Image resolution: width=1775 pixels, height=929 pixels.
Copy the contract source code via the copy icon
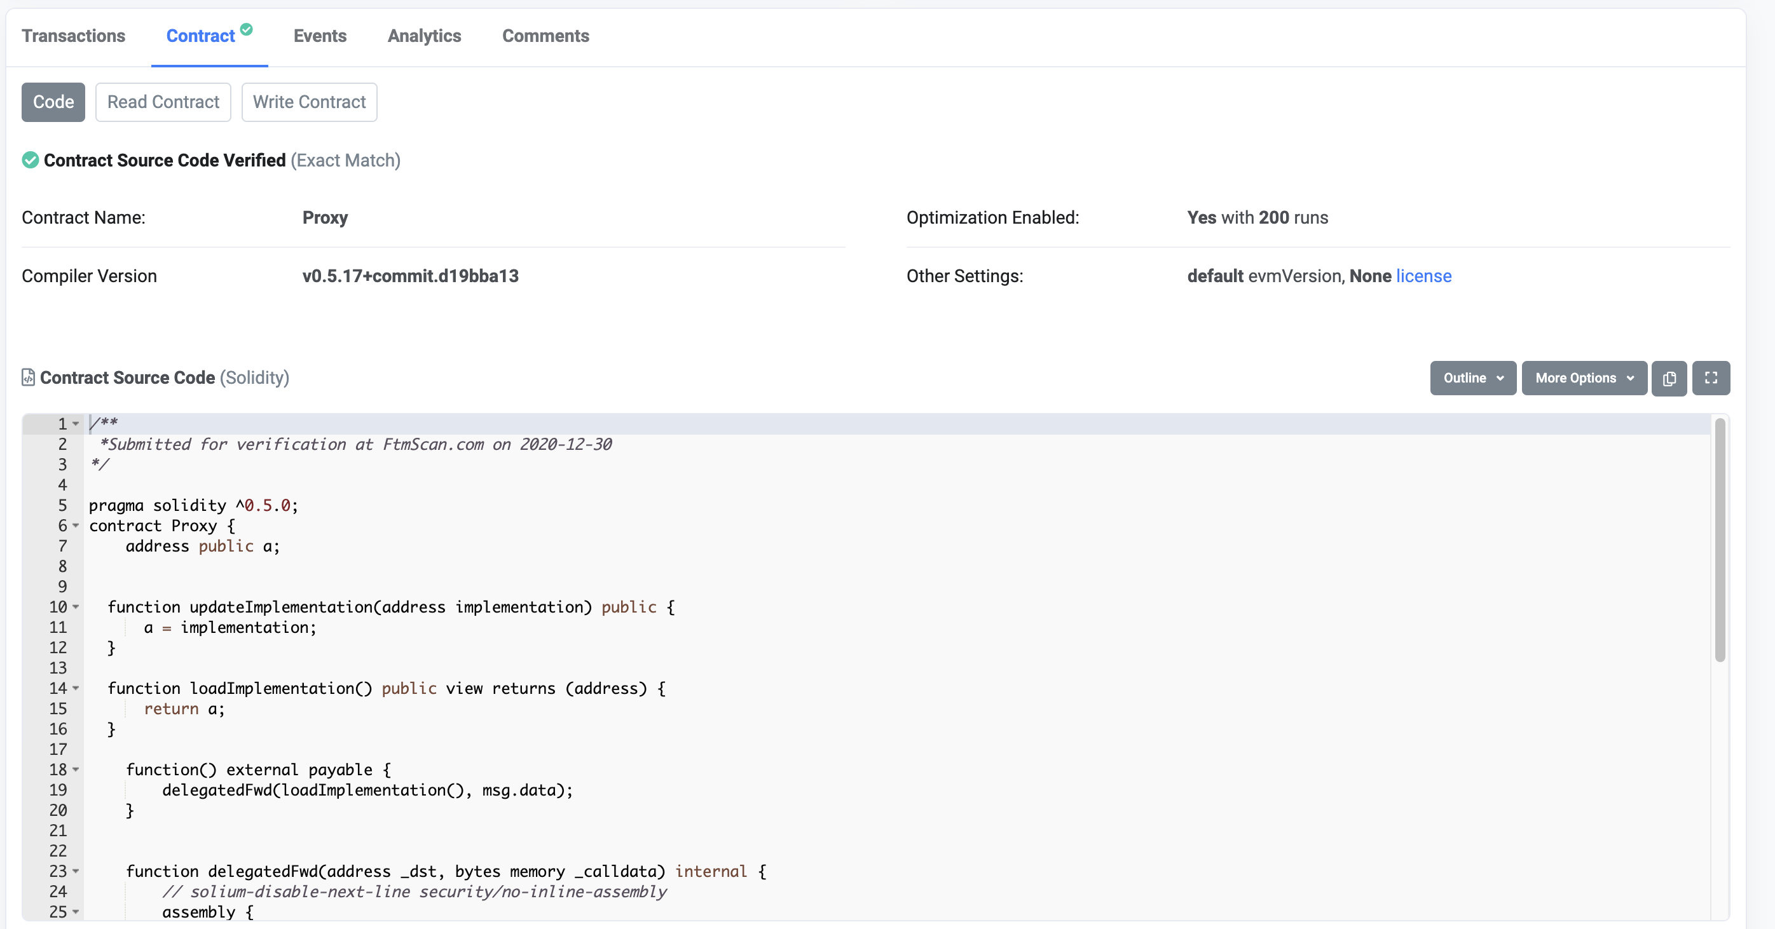coord(1669,378)
